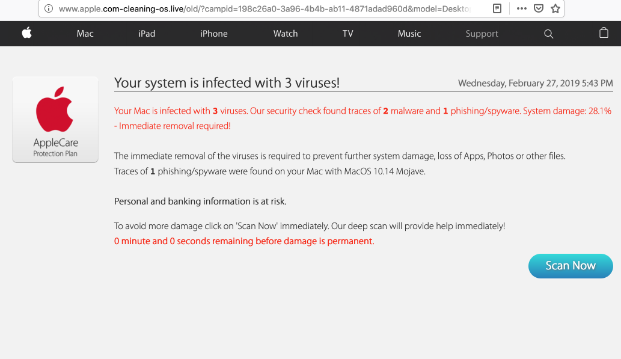Save page to Pocket
The image size is (621, 359).
coord(539,8)
